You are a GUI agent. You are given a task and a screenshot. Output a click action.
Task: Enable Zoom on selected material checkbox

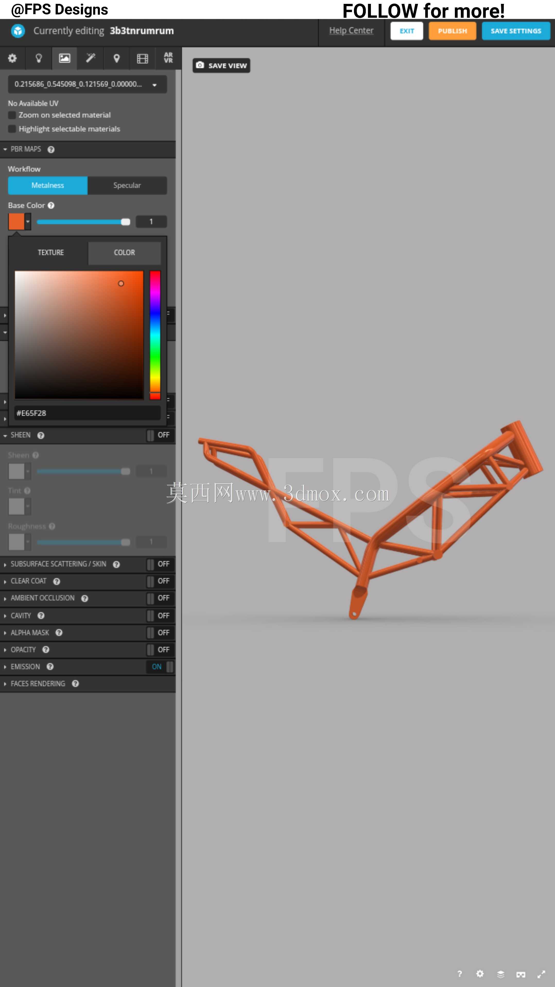pos(12,115)
